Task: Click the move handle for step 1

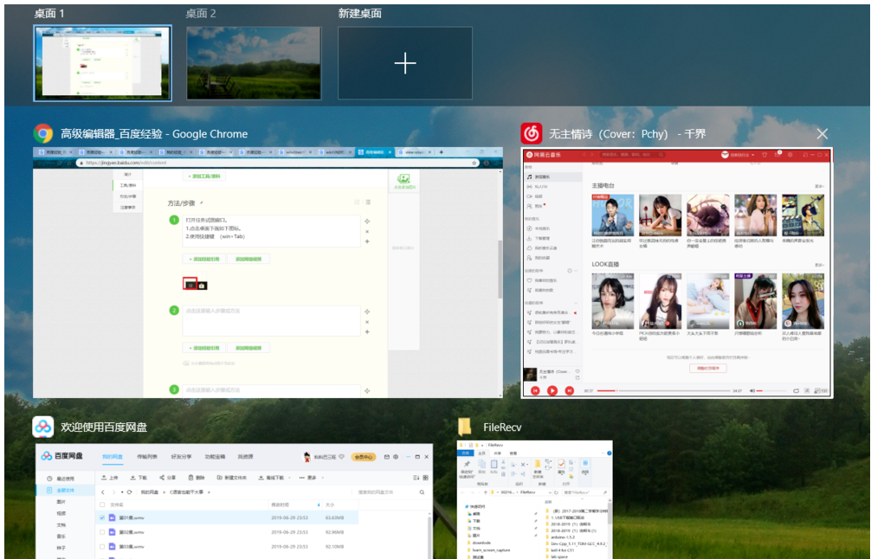Action: (x=367, y=221)
